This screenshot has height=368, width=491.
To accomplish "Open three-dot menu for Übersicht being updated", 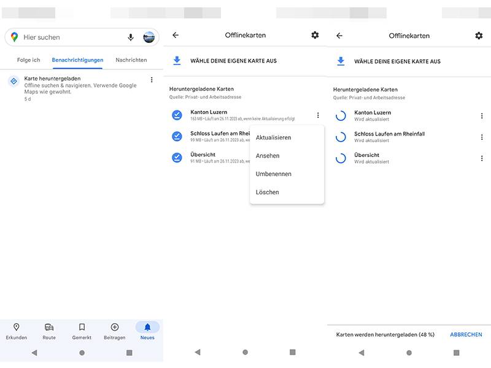I will coord(481,158).
